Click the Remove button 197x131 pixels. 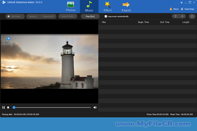(x=33, y=16)
